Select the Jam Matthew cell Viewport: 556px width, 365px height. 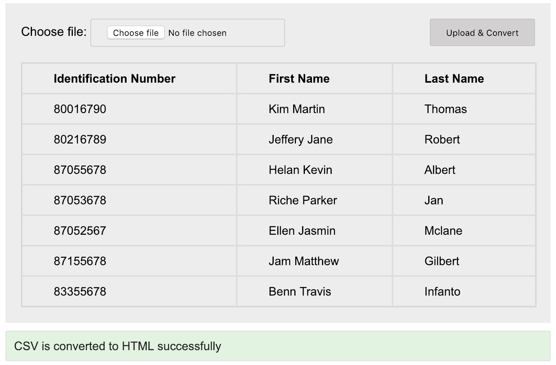tap(304, 261)
